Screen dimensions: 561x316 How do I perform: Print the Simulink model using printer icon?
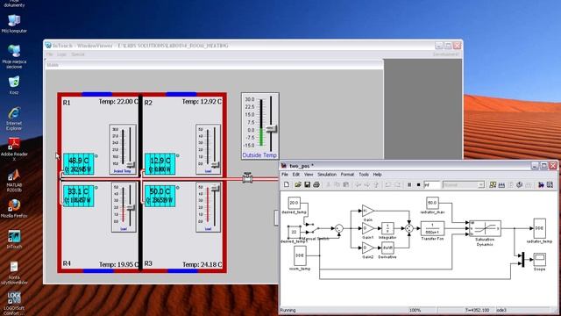(316, 184)
